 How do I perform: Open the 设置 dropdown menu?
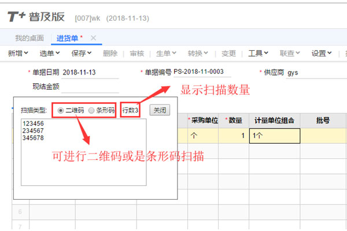coord(322,54)
